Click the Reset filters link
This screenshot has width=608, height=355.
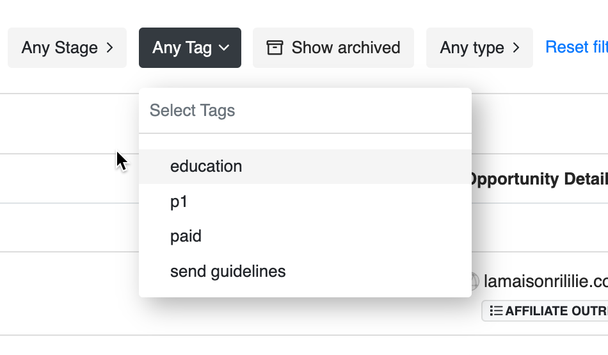[576, 47]
